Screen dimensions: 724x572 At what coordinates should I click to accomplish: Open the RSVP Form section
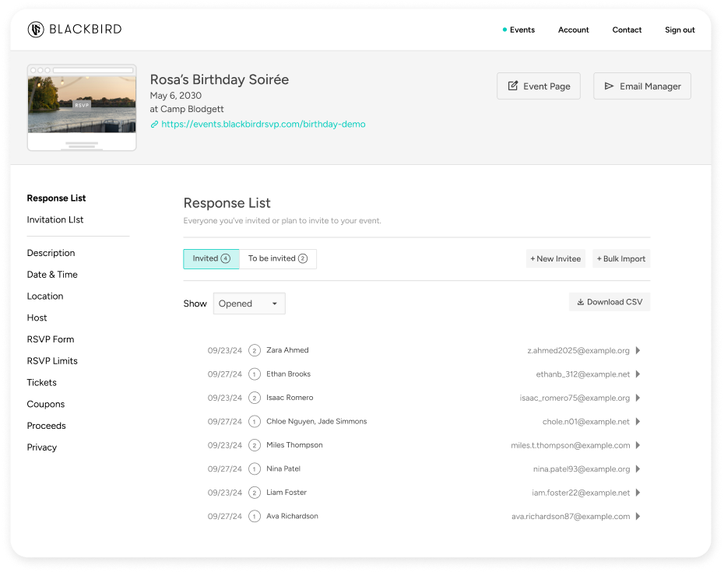pos(50,339)
